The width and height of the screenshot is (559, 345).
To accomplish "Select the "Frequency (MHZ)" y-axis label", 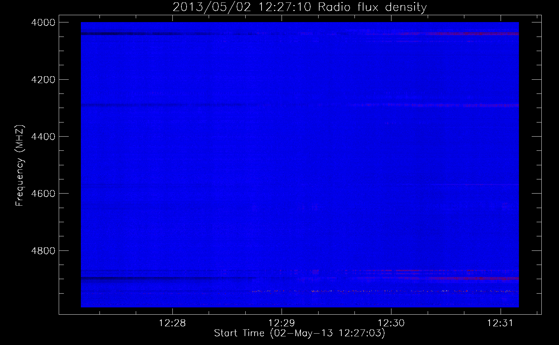I will (x=20, y=166).
